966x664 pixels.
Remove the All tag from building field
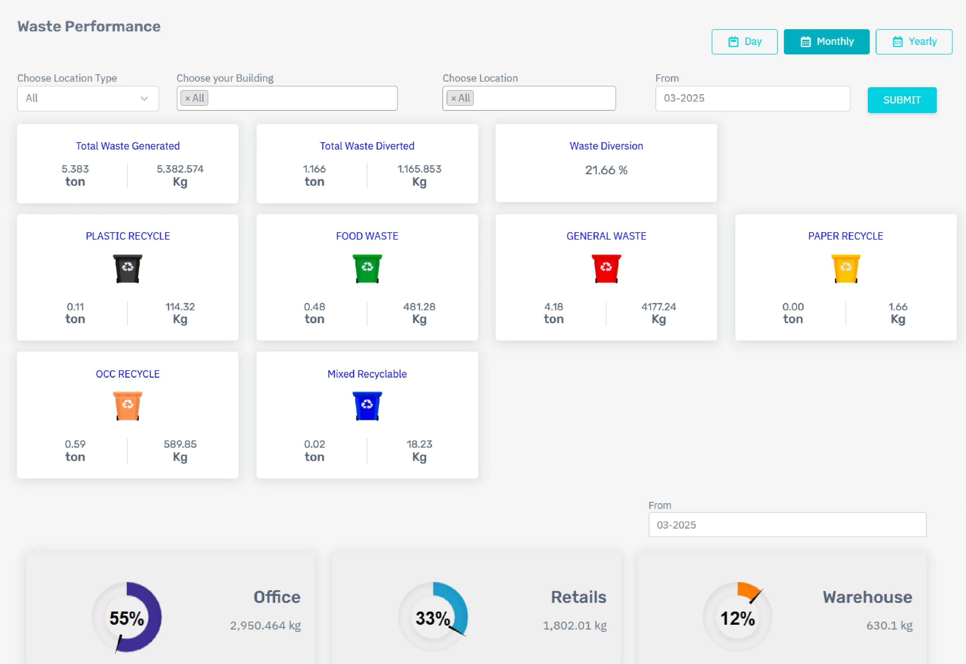click(188, 98)
